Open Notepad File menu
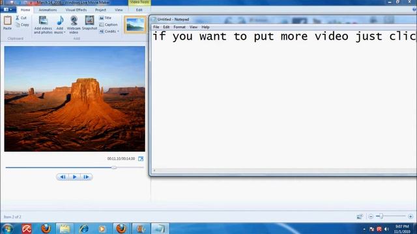 (x=156, y=27)
